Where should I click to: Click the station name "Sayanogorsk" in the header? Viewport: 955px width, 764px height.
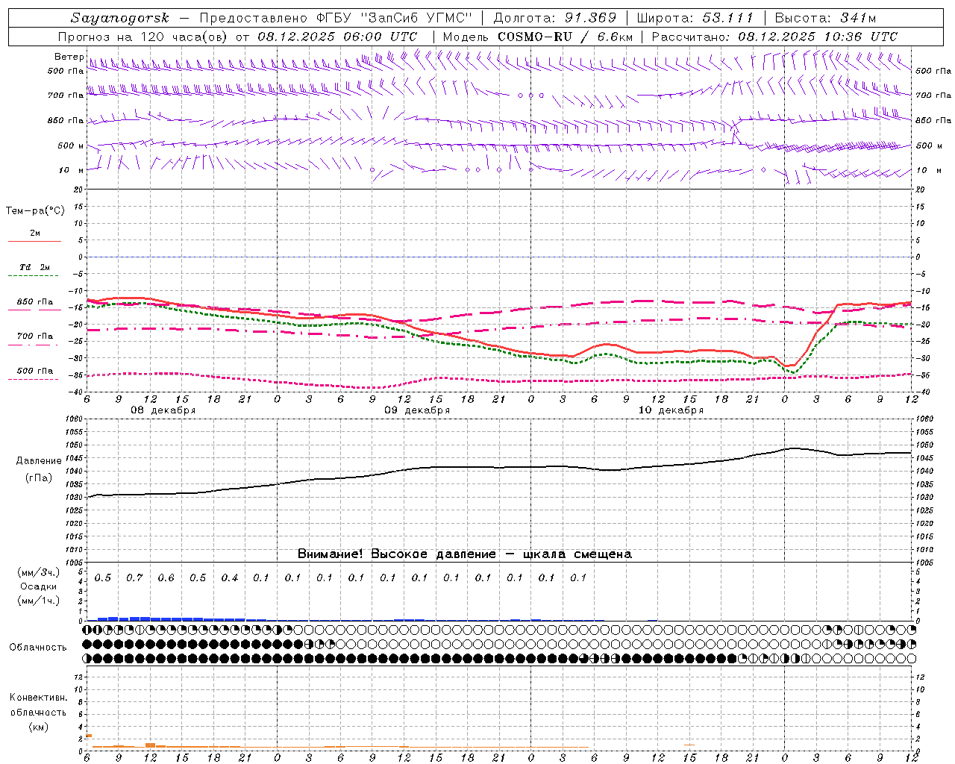(119, 19)
